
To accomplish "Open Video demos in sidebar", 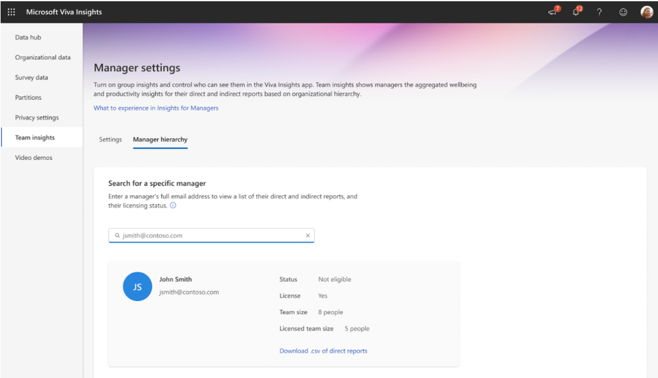I will (x=34, y=157).
